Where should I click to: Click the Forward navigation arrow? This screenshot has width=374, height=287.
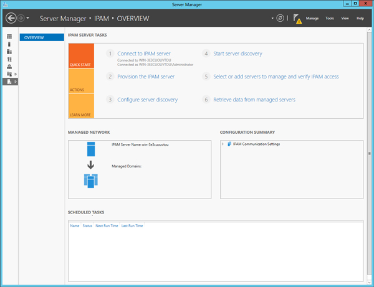tap(21, 18)
